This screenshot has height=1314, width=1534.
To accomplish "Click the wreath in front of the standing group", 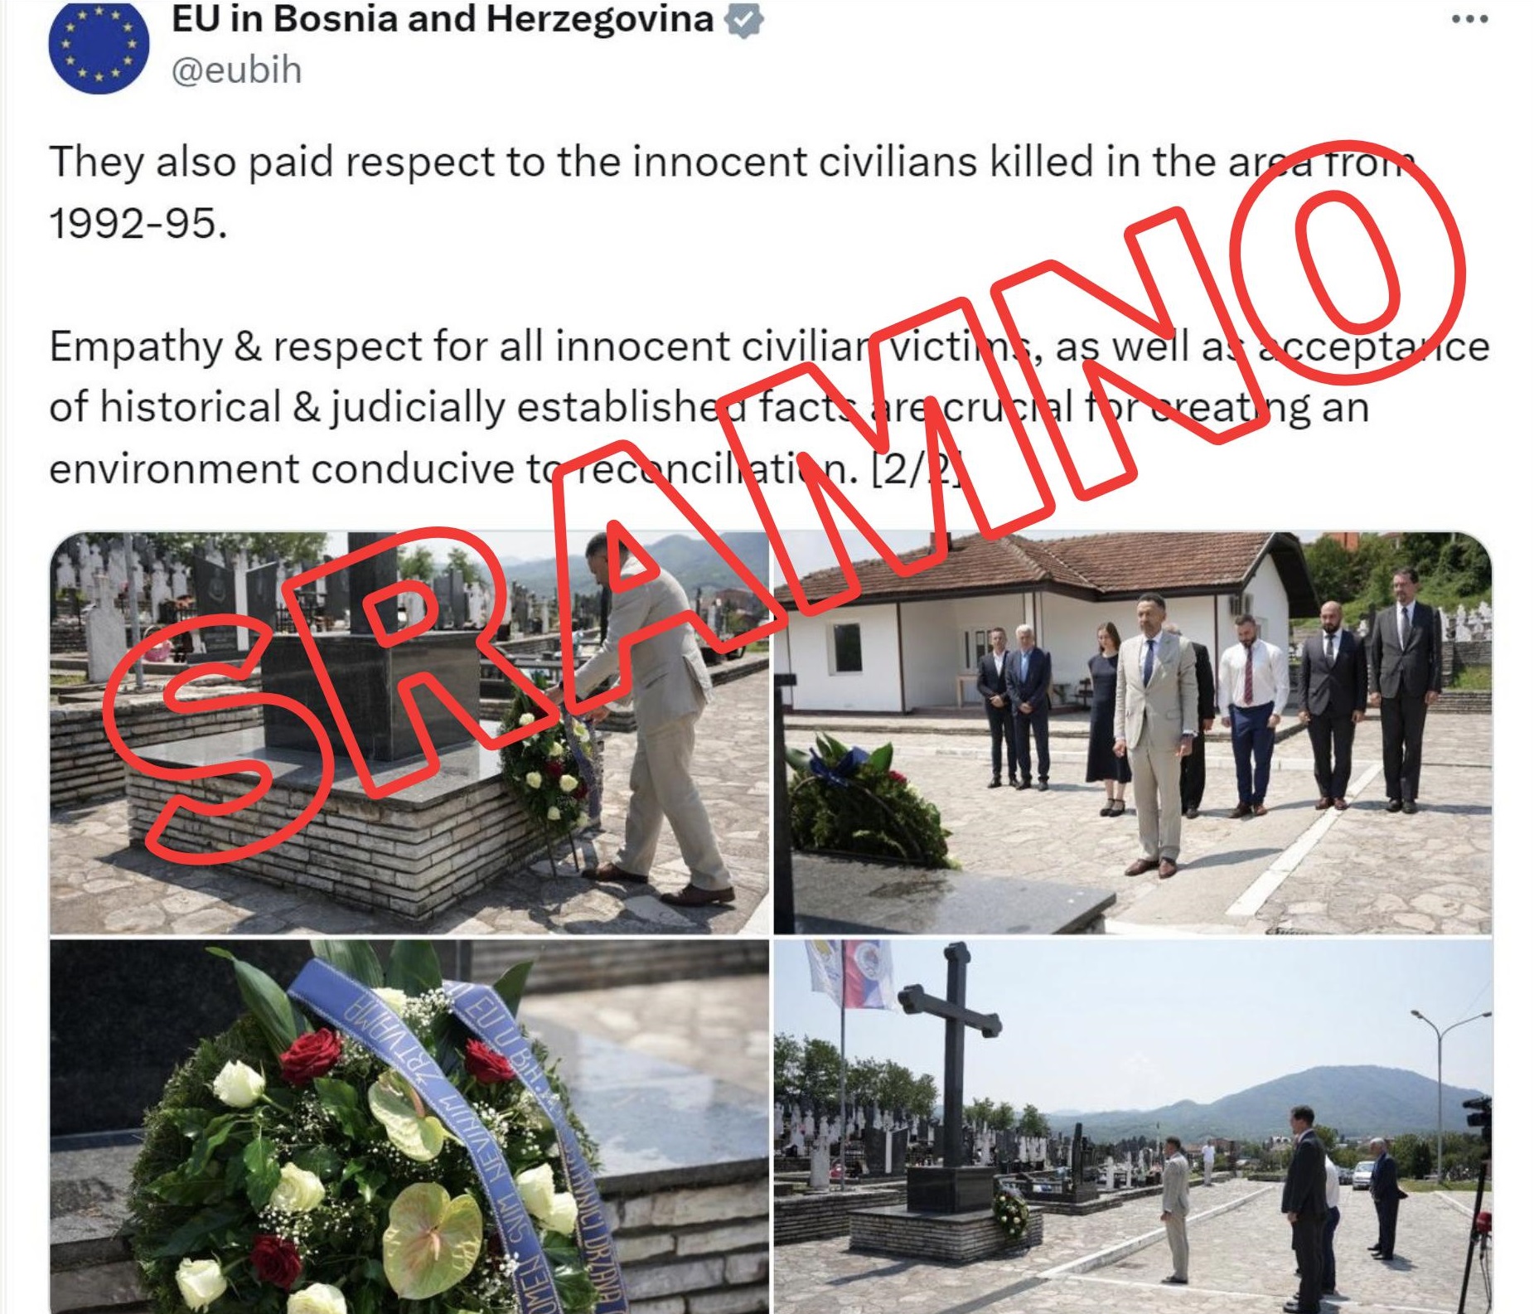I will click(866, 800).
